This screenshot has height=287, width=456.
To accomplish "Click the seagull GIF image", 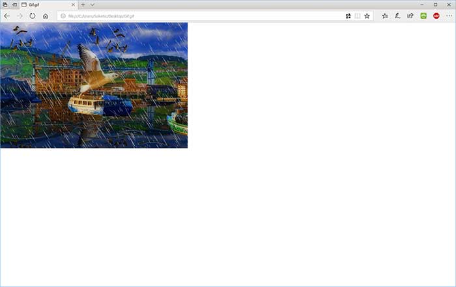I will click(x=94, y=85).
